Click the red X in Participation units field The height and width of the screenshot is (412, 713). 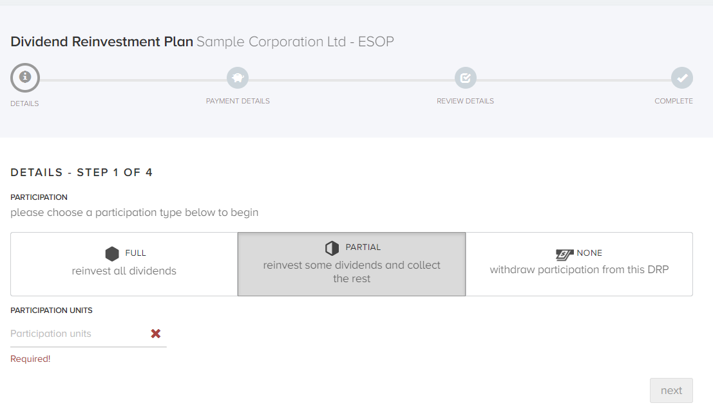(156, 334)
